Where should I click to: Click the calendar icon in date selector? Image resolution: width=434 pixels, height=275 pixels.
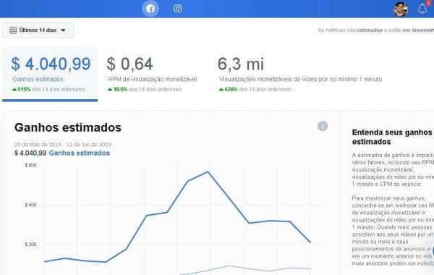point(13,30)
